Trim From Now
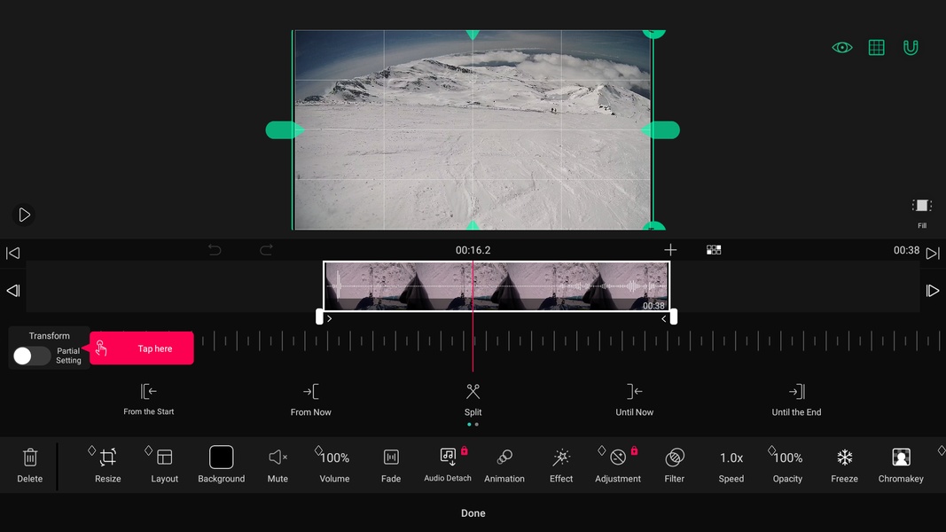Viewport: 946px width, 532px height. 310,399
